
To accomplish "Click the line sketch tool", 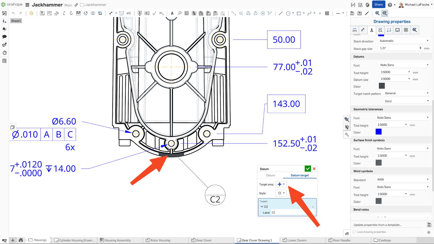I will 280,13.
